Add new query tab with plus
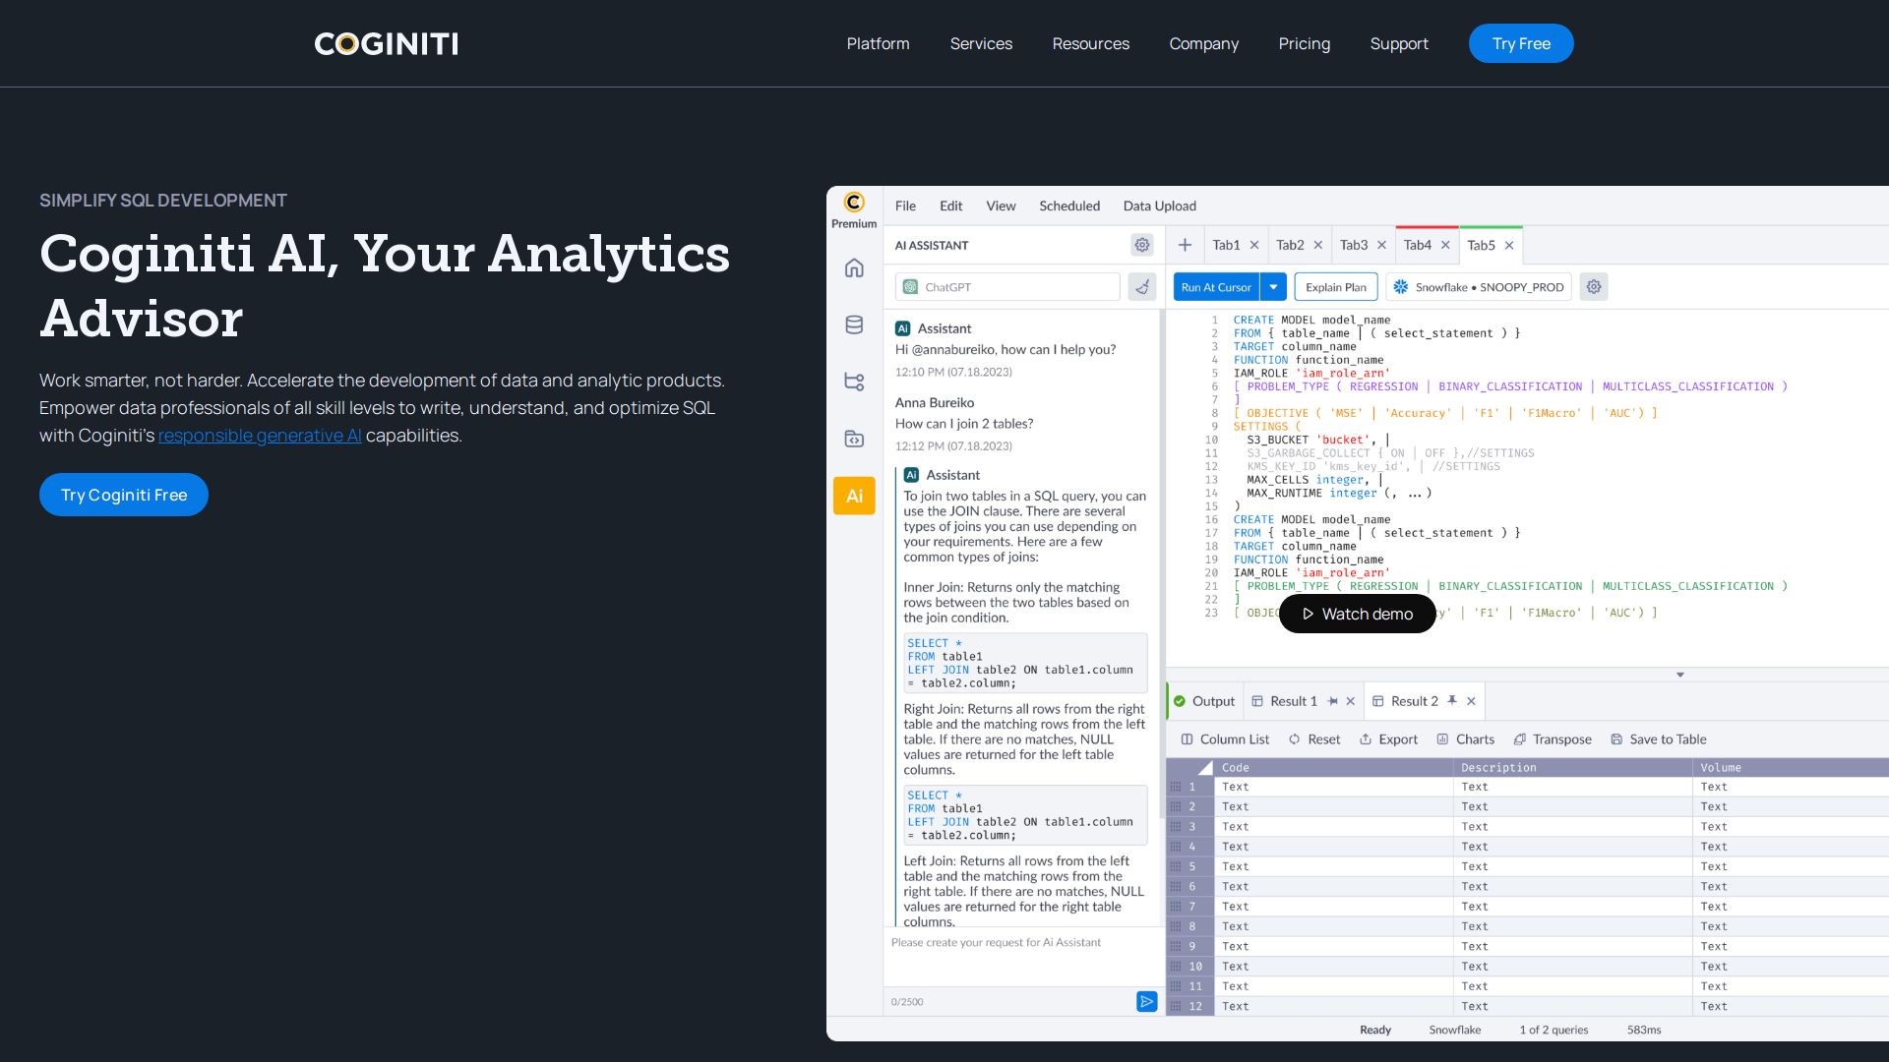 (1185, 245)
